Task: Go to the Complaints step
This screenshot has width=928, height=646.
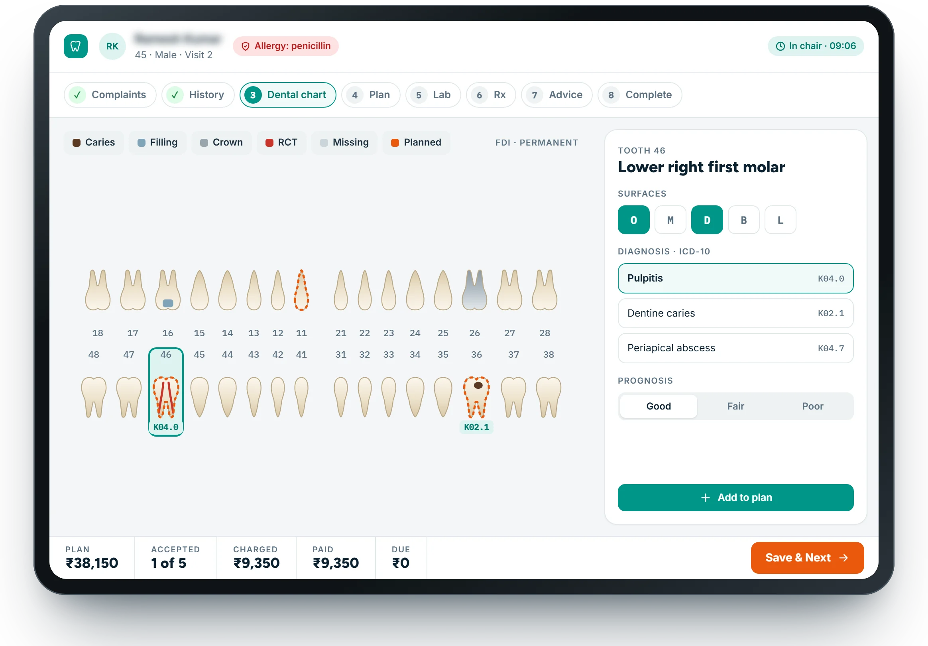Action: tap(110, 95)
